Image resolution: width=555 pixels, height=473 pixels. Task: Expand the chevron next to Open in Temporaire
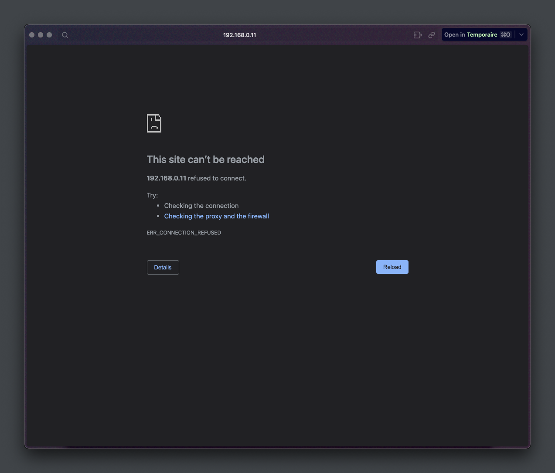point(521,34)
